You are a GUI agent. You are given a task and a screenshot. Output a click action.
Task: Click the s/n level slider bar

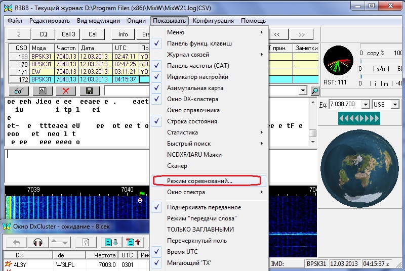[380, 61]
